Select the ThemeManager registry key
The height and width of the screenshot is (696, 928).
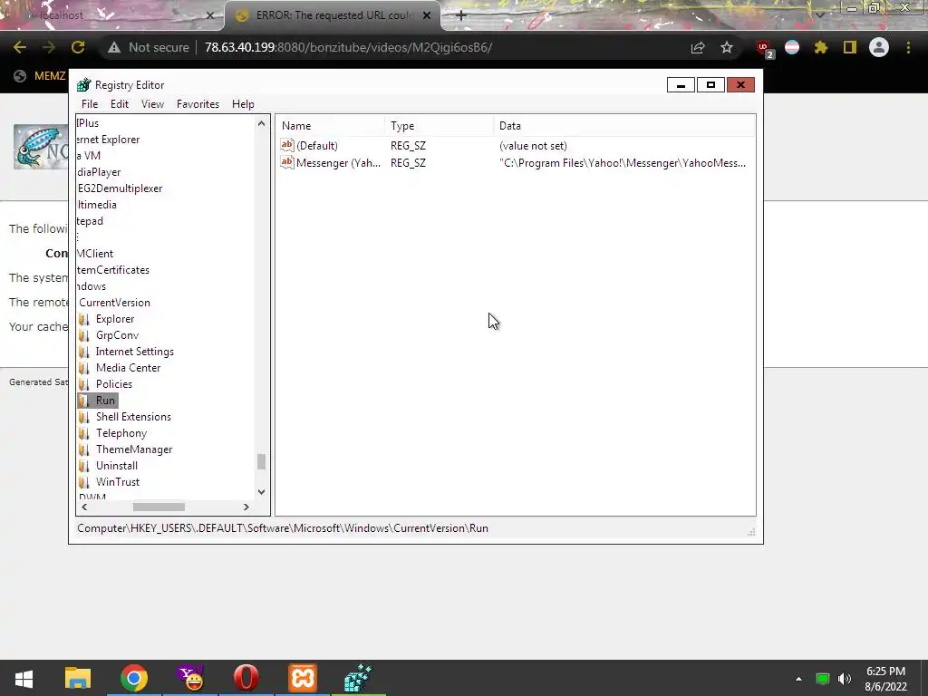coord(134,449)
